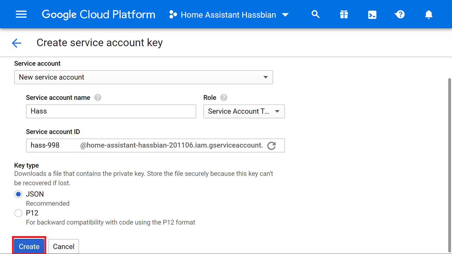Viewport: 452px width, 254px height.
Task: Show help tooltip for Role
Action: coord(224,98)
